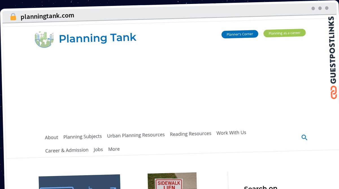The height and width of the screenshot is (189, 339).
Task: Open the Sidewalk Lien article thumbnail
Action: [172, 181]
